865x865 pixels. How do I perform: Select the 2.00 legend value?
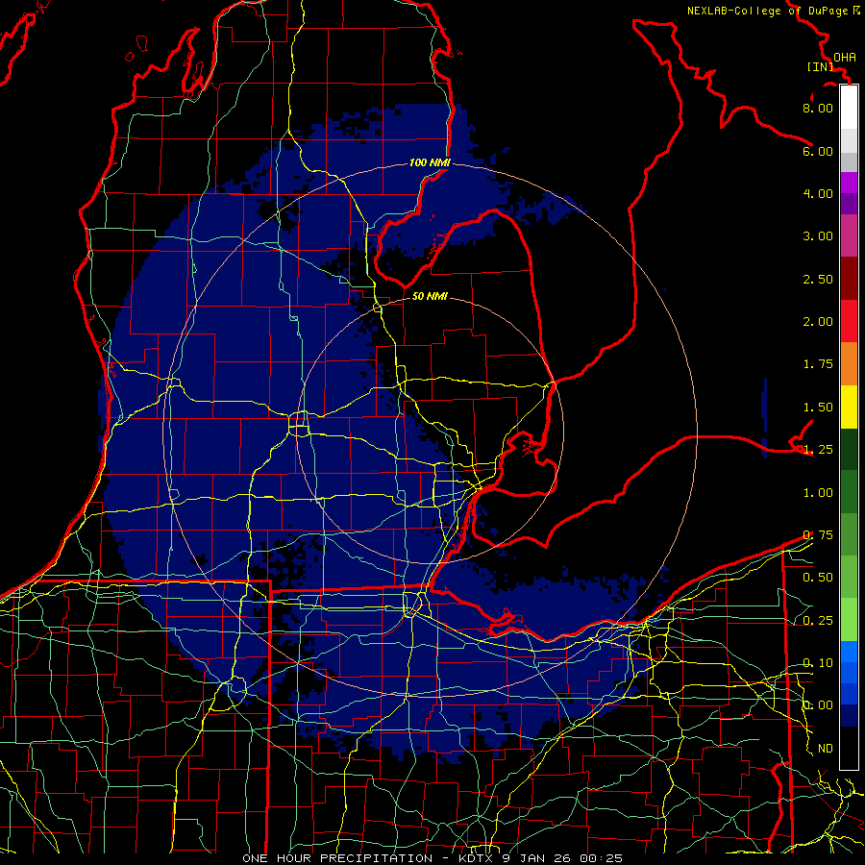818,322
